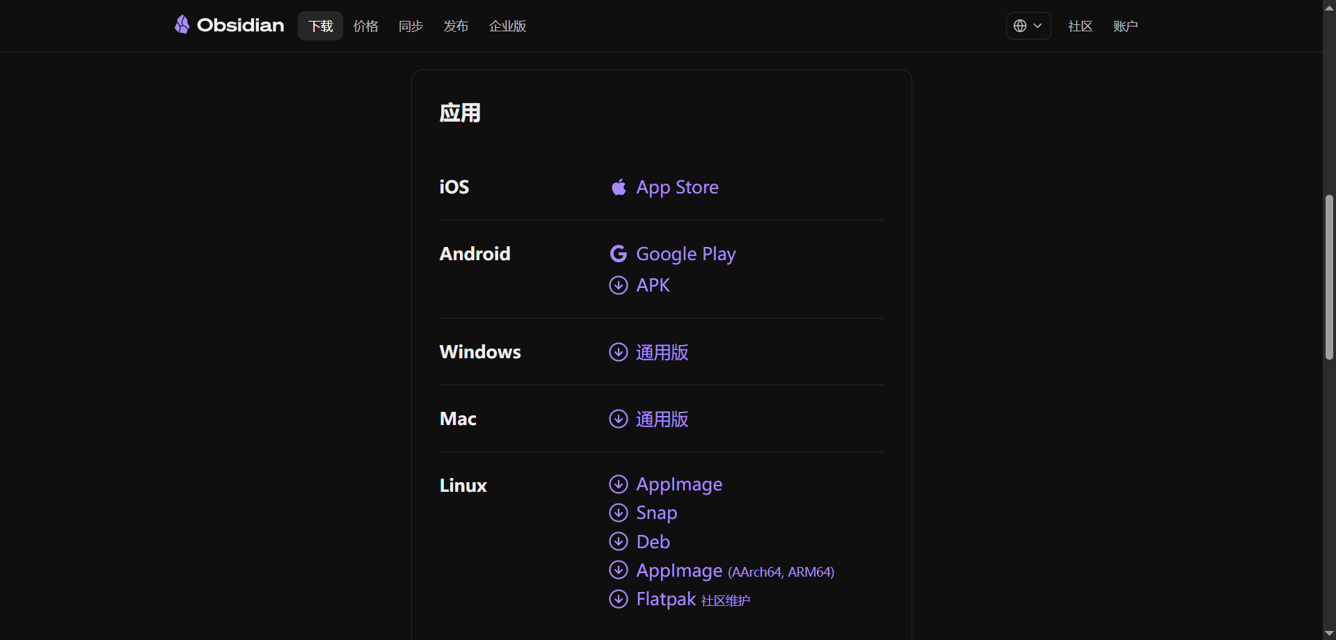Click the Google Play link

(685, 254)
